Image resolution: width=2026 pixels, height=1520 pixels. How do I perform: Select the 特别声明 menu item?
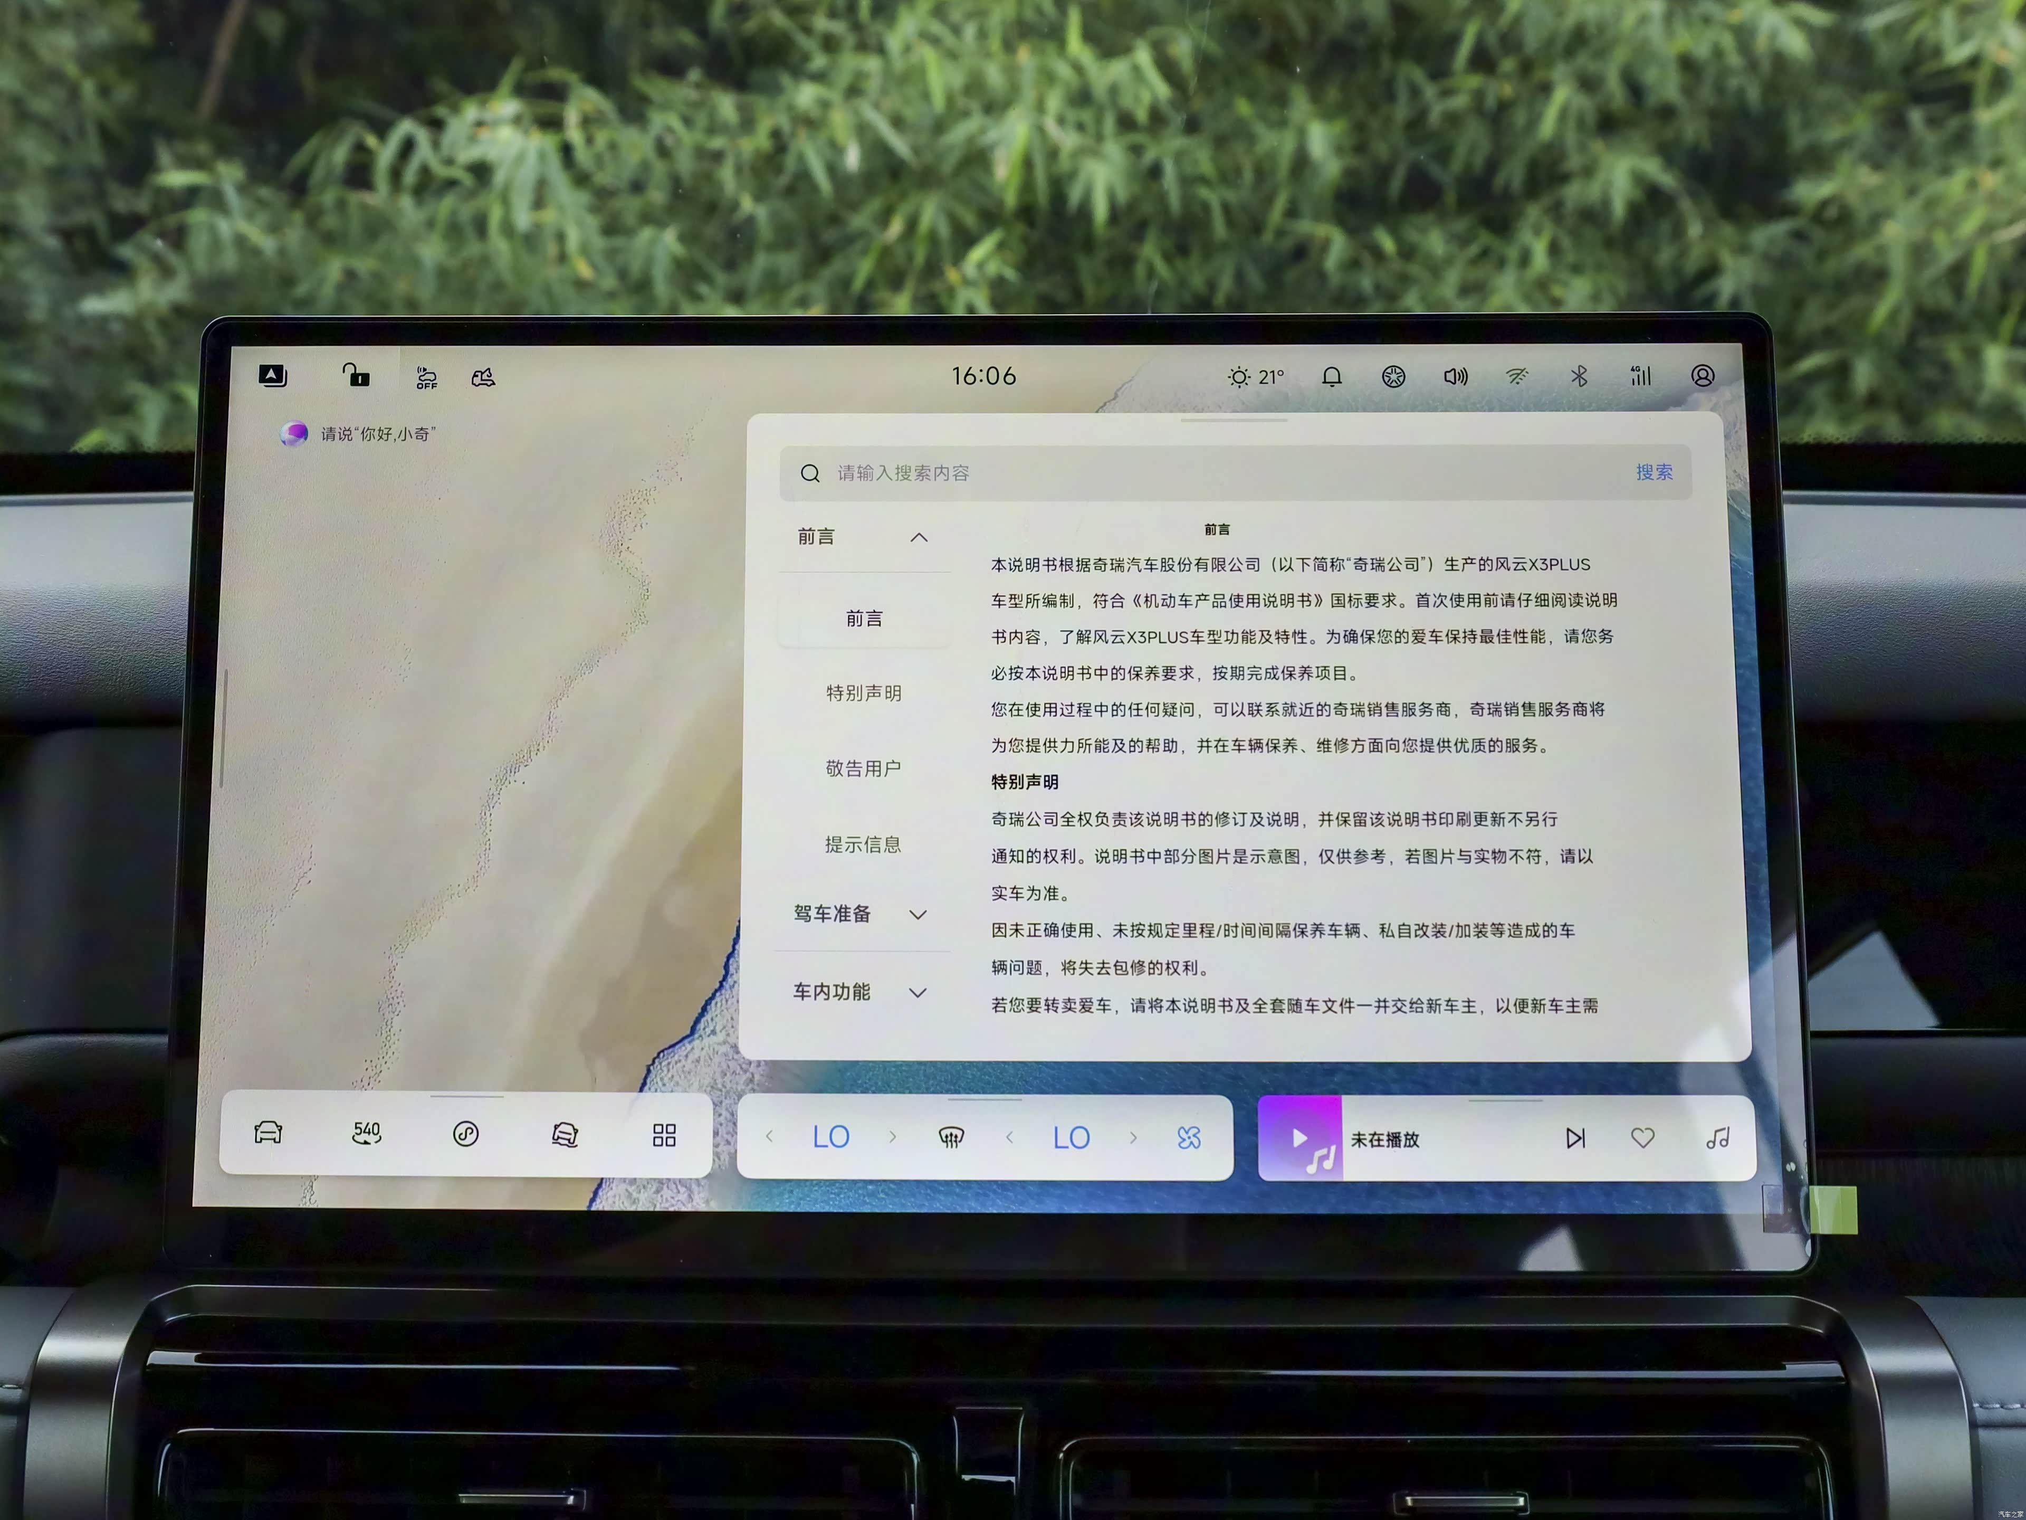pyautogui.click(x=863, y=693)
